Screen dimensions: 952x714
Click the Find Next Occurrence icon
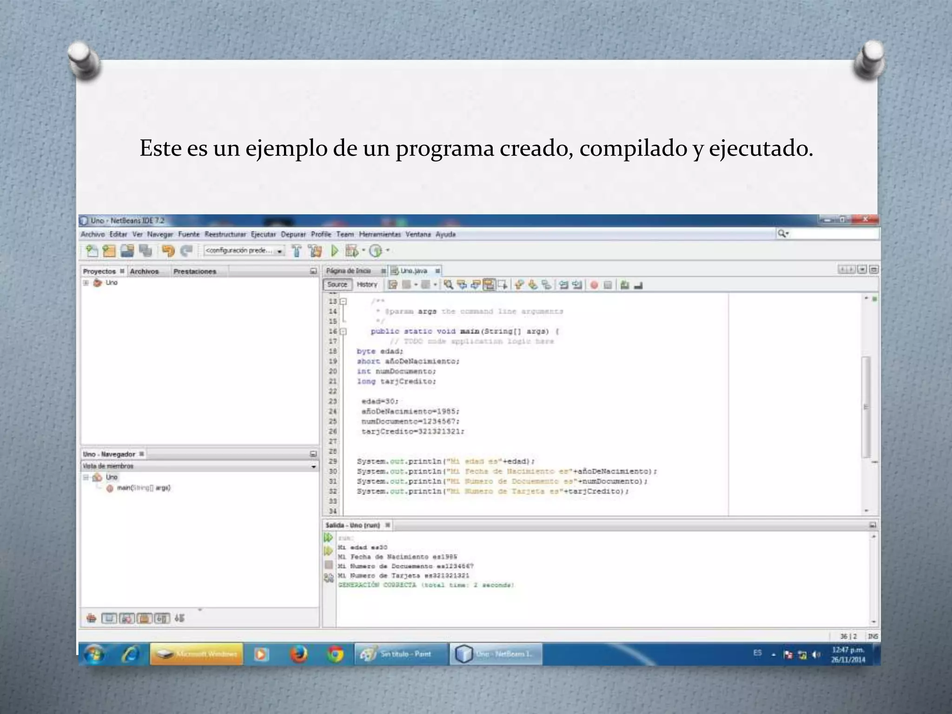click(476, 284)
